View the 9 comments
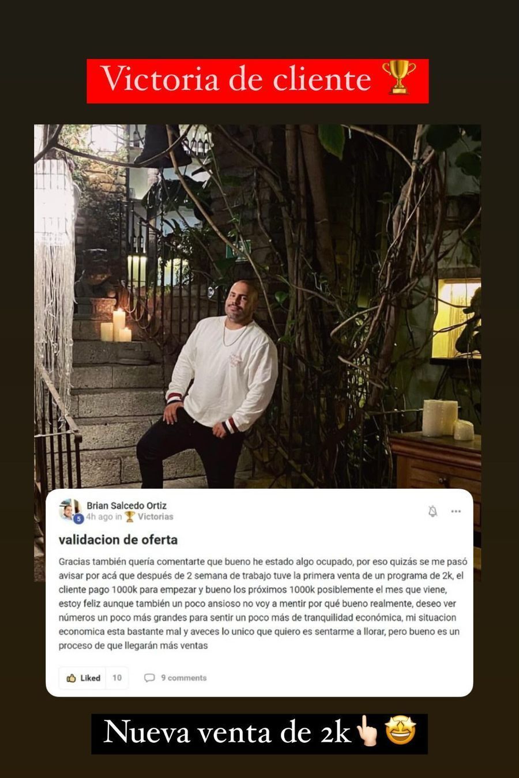The width and height of the screenshot is (519, 778). [x=175, y=678]
